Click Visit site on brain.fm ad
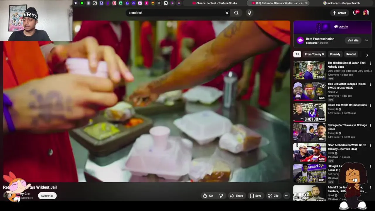The width and height of the screenshot is (375, 211). (x=353, y=40)
